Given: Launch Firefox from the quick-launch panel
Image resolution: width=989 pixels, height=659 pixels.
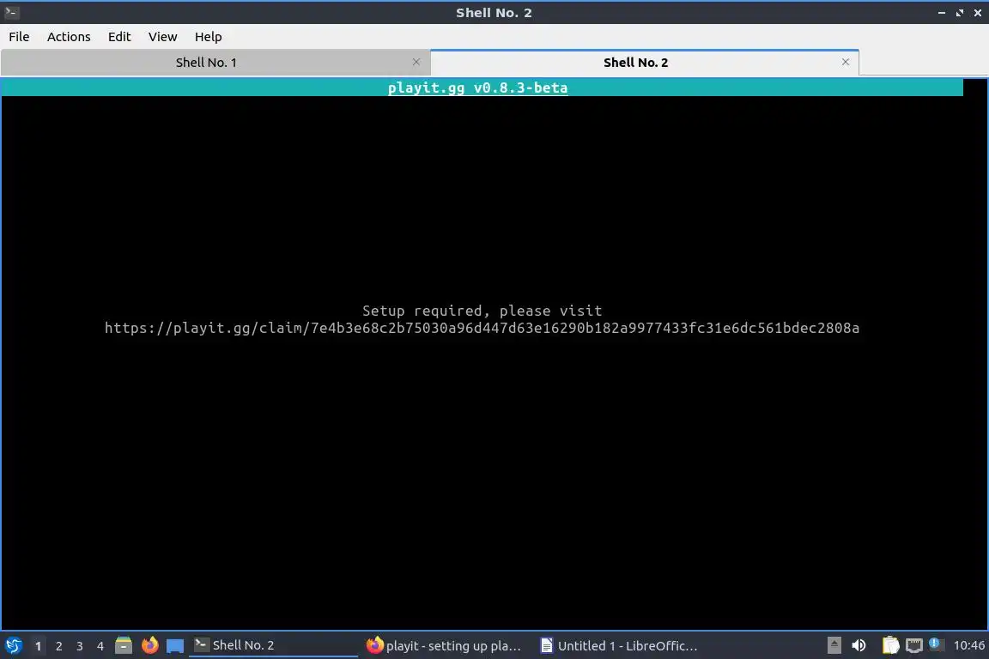Looking at the screenshot, I should pyautogui.click(x=149, y=645).
